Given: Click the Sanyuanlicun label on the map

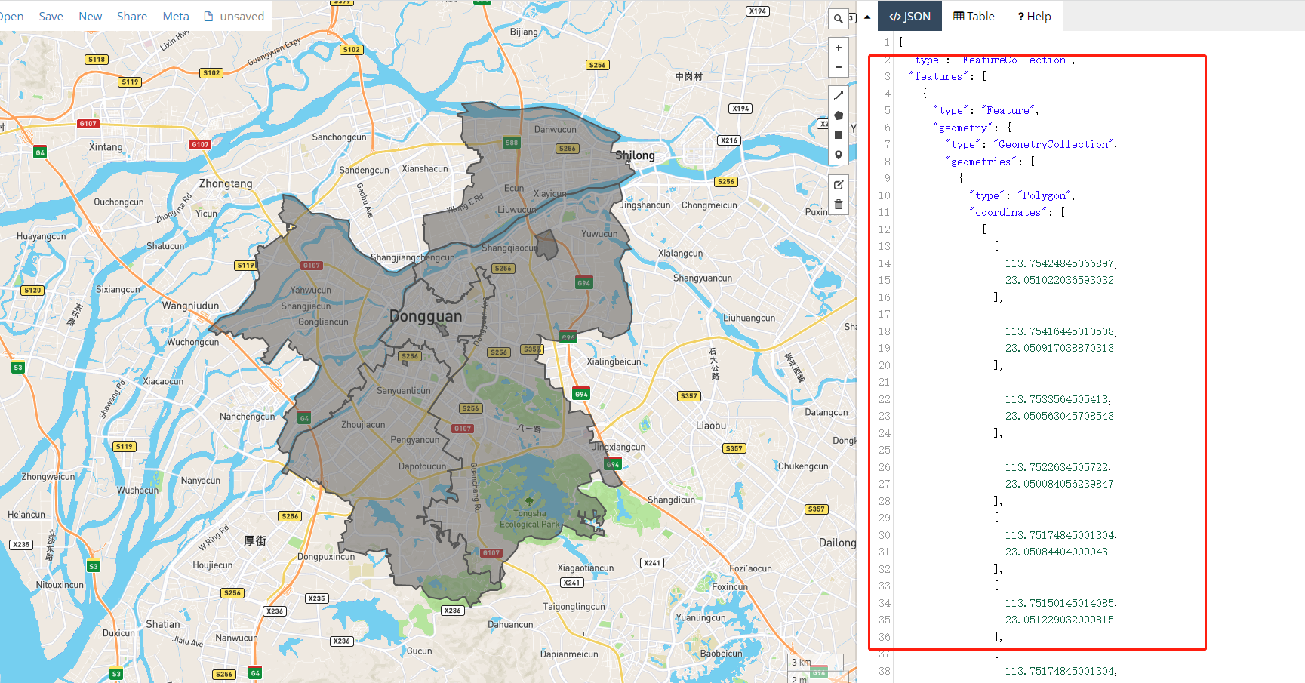Looking at the screenshot, I should (404, 391).
